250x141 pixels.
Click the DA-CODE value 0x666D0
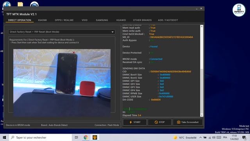coord(156,99)
